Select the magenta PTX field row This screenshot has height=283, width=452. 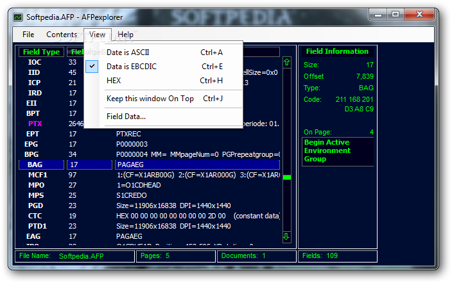click(149, 124)
